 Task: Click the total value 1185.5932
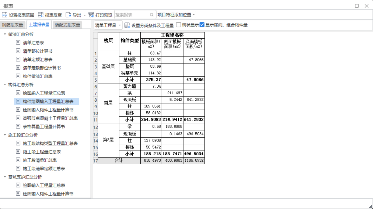click(194, 161)
